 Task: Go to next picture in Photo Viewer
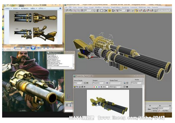(x=39, y=48)
